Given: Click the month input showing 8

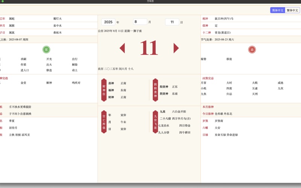Looking at the screenshot, I should point(140,22).
